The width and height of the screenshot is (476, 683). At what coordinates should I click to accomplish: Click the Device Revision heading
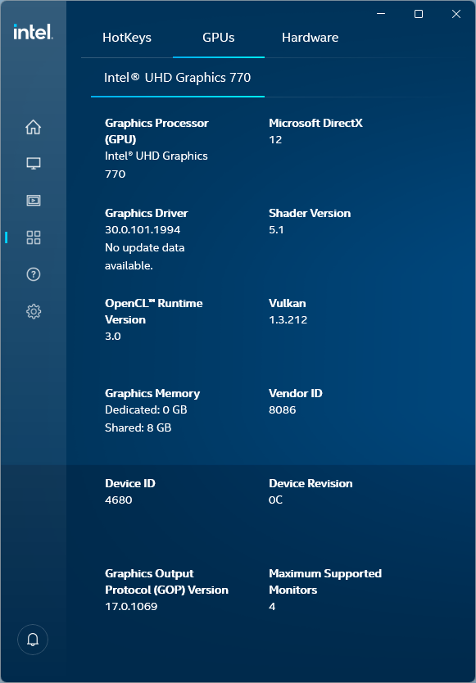coord(311,483)
